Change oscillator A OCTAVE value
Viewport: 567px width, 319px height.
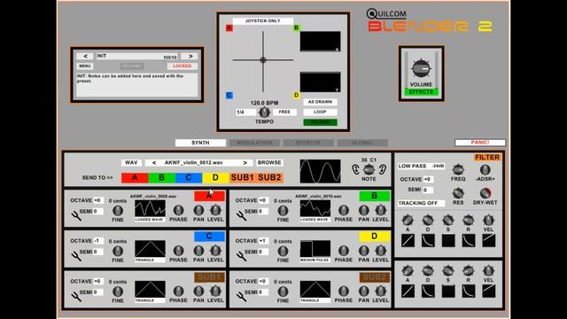click(x=98, y=200)
